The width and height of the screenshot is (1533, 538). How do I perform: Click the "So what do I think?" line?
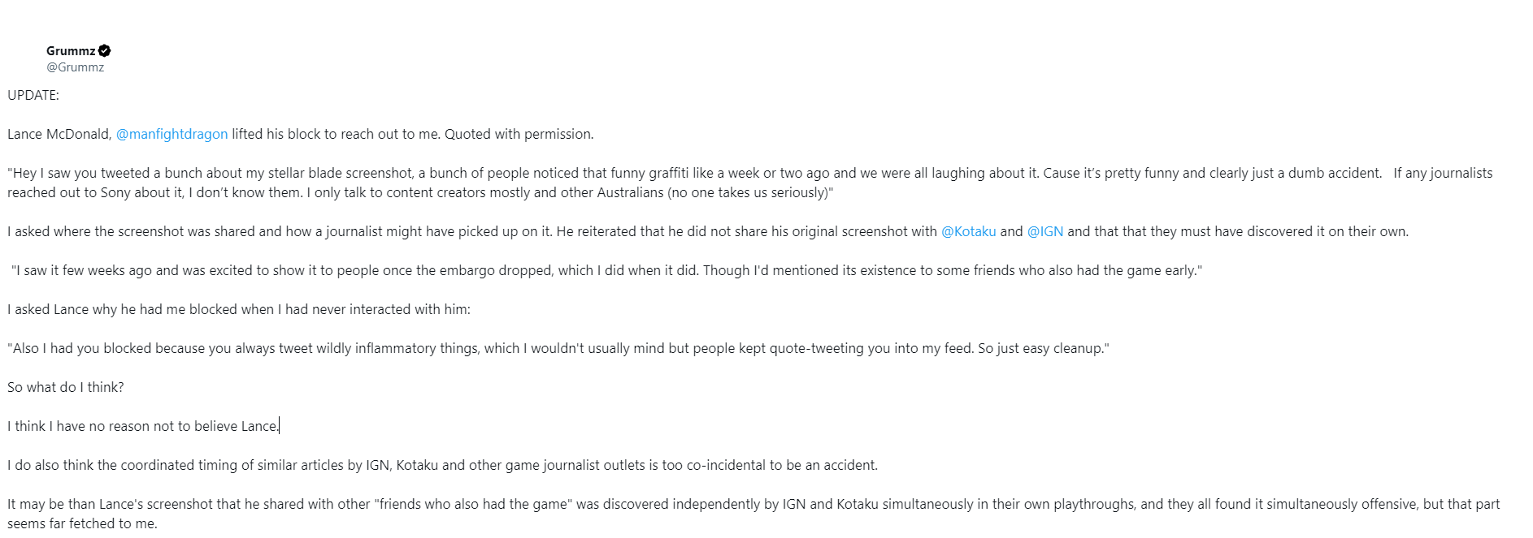click(66, 387)
